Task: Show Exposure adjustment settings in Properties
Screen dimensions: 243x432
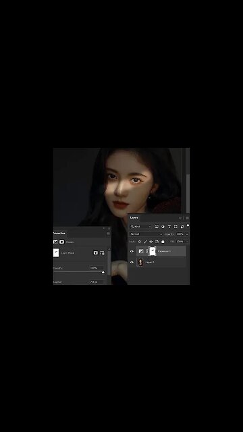Action: tap(55, 242)
